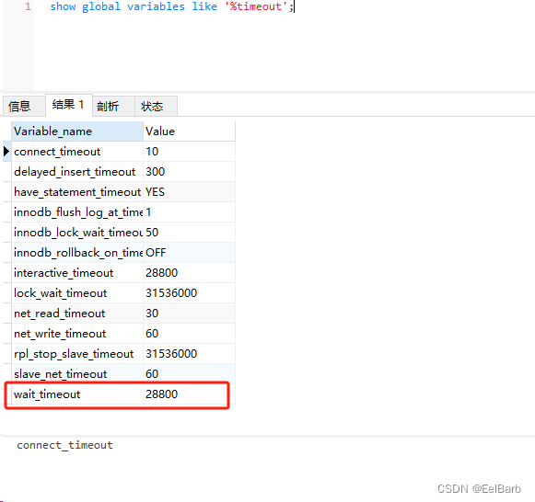Screen dimensions: 535x502
Task: Select the innodb_flush_log_at_timeout cell
Action: [x=77, y=212]
